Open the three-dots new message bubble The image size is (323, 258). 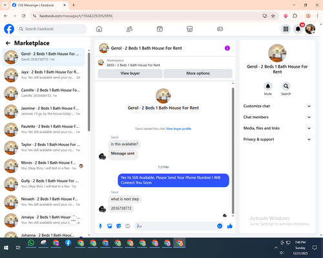[x=74, y=221]
